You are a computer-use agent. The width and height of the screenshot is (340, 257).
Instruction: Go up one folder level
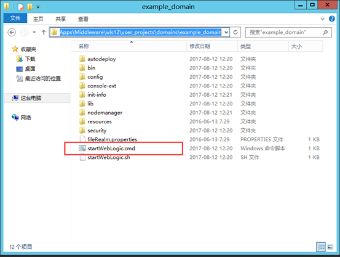44,33
